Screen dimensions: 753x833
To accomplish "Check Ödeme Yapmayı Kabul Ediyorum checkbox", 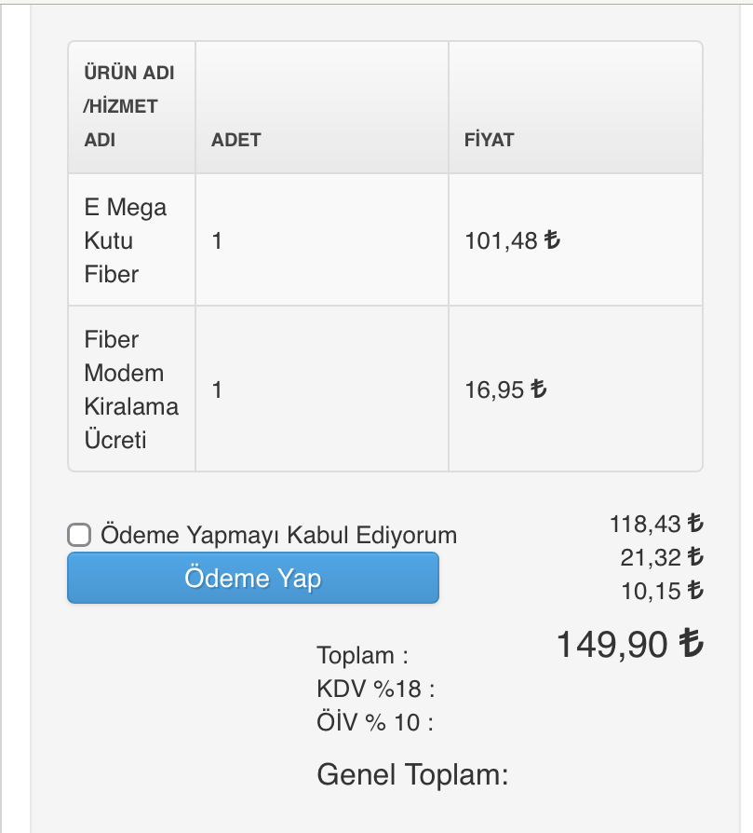I will [79, 535].
